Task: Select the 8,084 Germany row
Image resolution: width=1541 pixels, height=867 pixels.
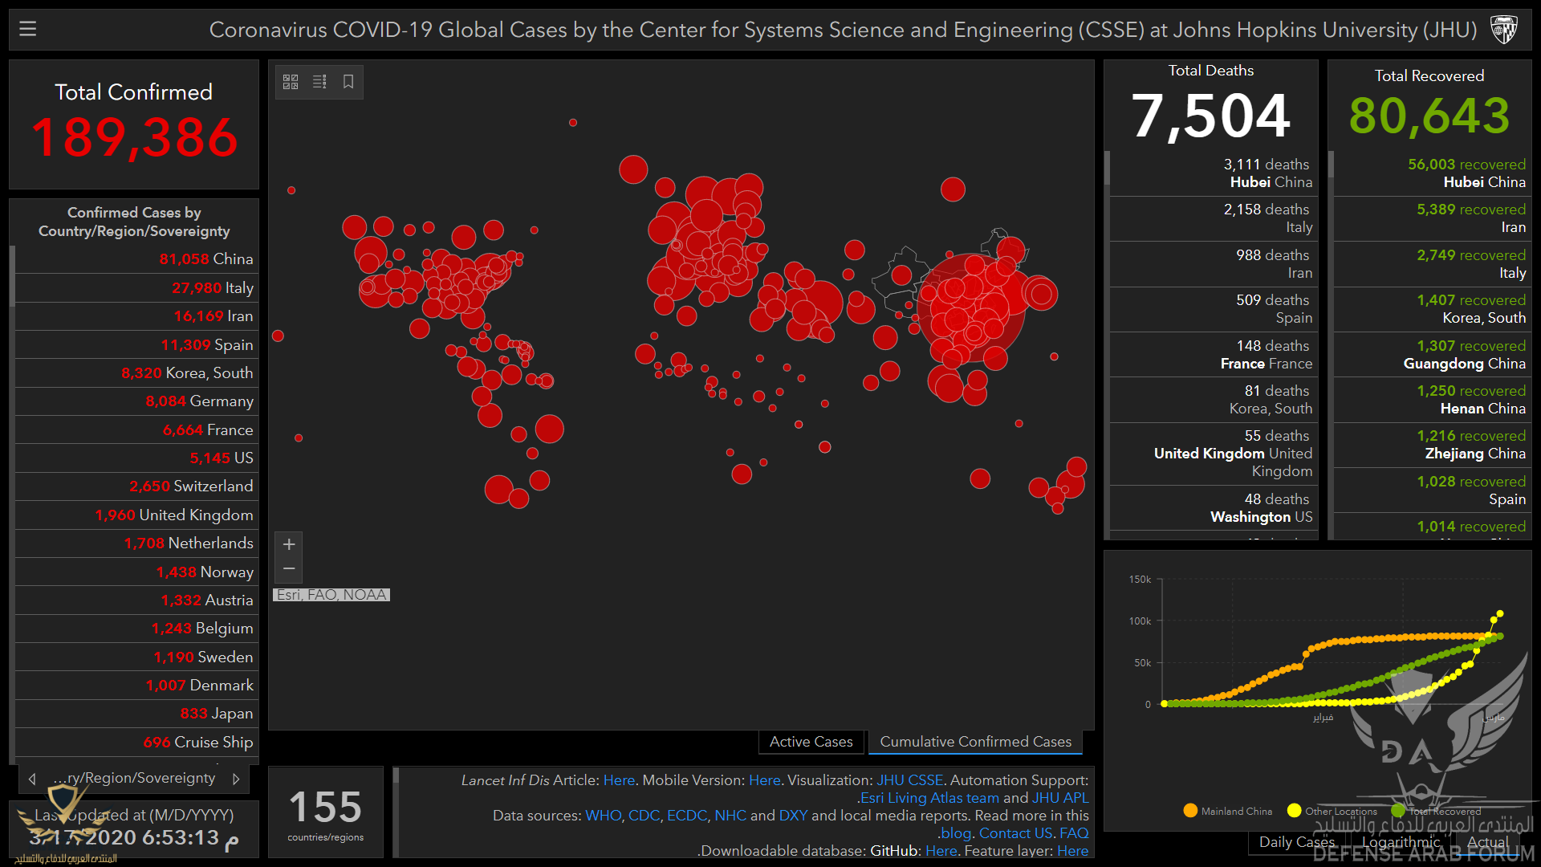Action: (x=135, y=401)
